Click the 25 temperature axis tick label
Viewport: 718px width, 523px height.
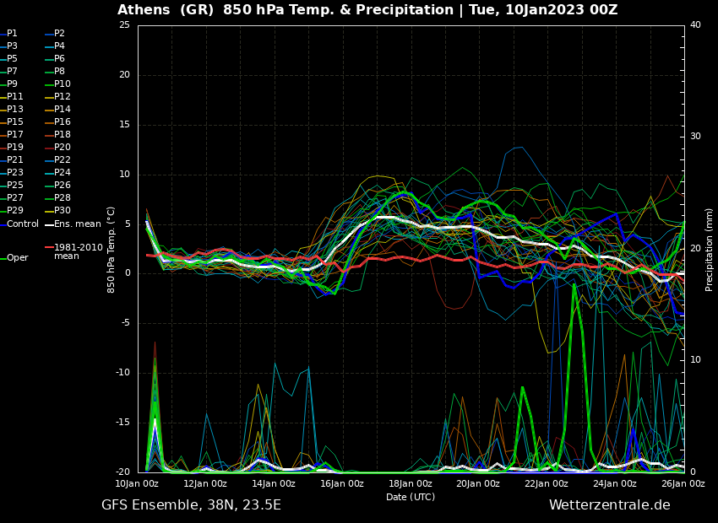point(124,25)
